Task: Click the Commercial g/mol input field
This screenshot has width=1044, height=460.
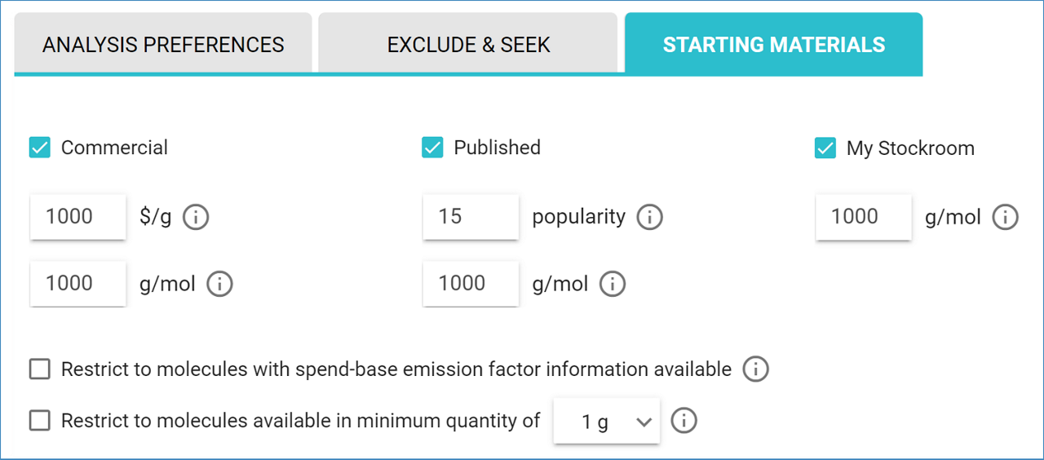Action: (x=77, y=284)
